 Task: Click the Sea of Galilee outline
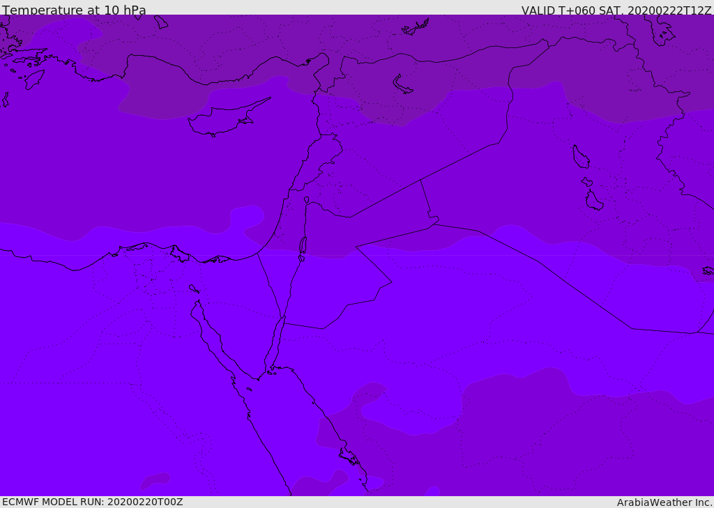(x=307, y=200)
